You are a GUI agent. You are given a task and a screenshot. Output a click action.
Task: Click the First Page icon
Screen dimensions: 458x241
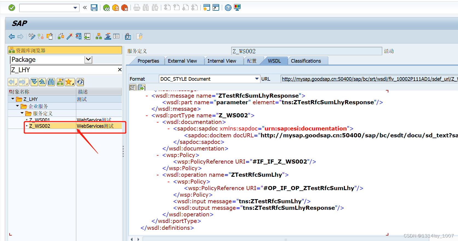167,8
